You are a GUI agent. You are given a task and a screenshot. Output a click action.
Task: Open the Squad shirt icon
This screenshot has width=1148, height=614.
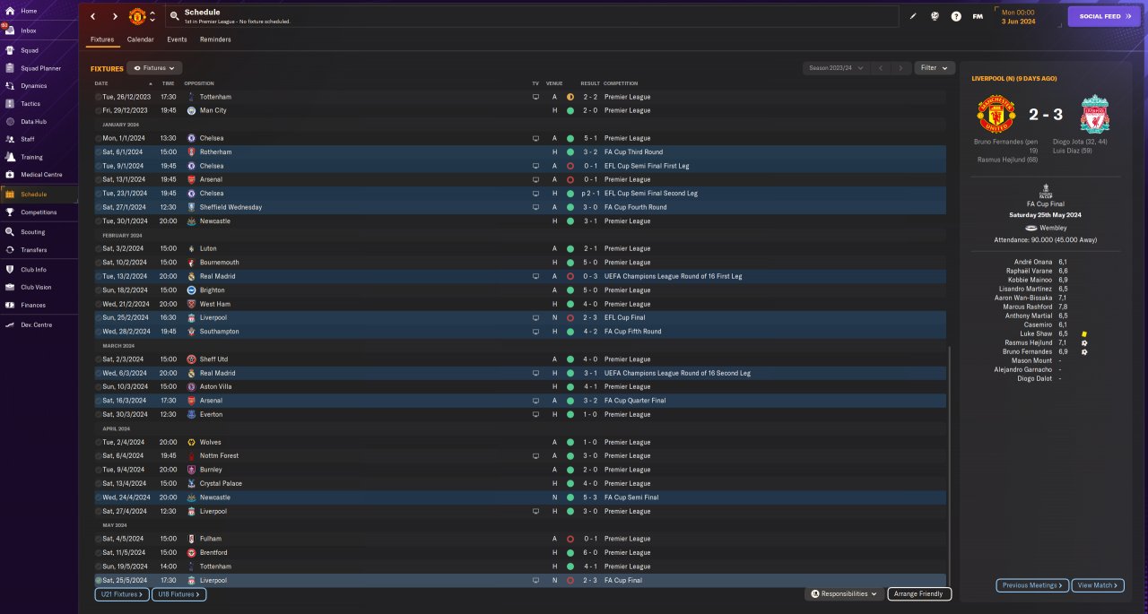click(10, 50)
